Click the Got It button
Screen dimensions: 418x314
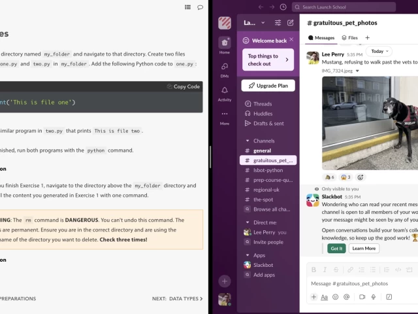[x=336, y=249]
